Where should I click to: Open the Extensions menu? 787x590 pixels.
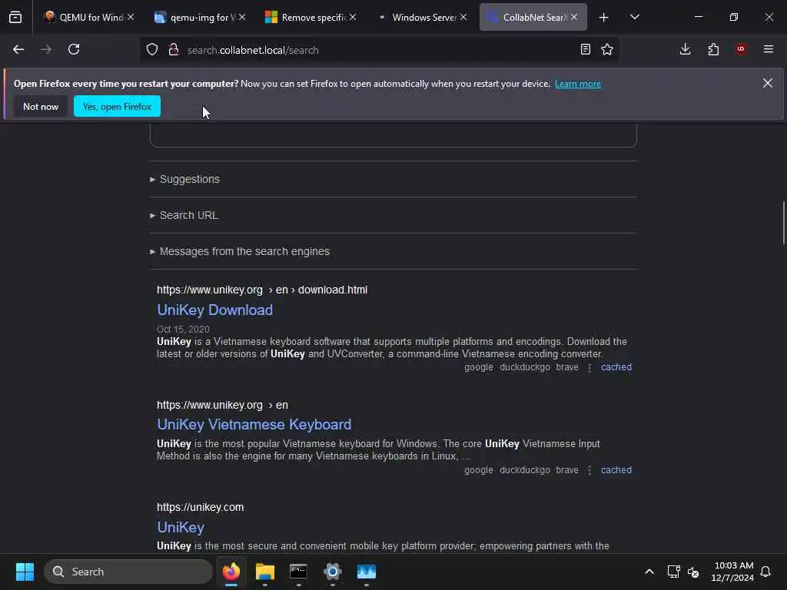(x=713, y=49)
